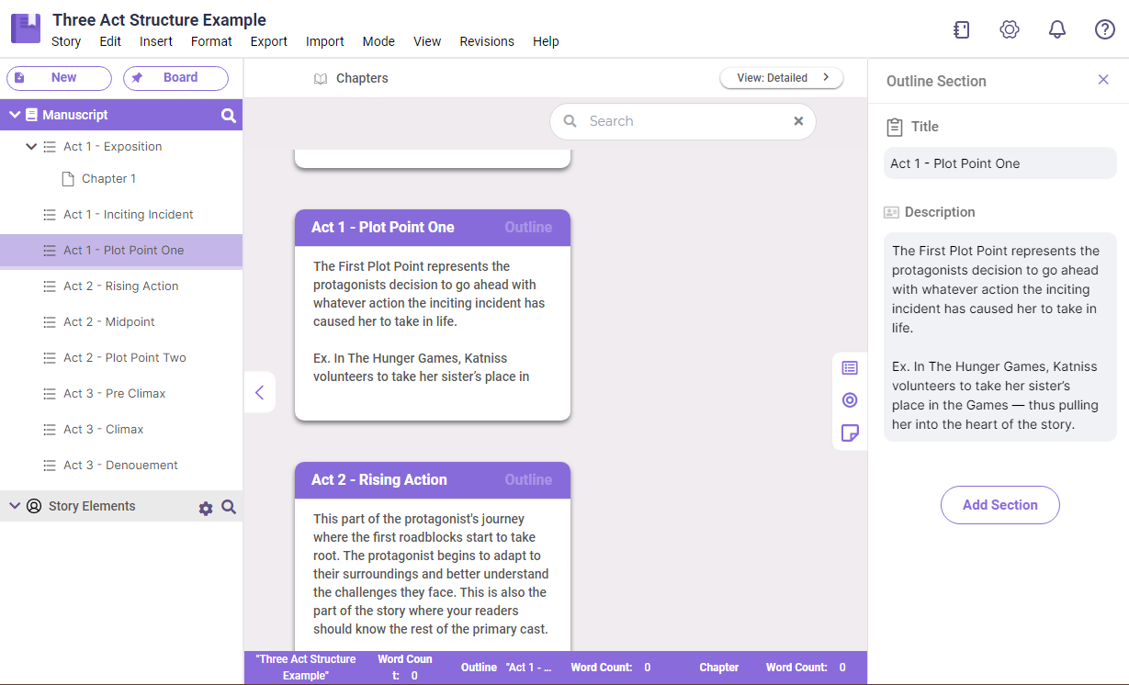Collapse sidebar with left arrow handle
The width and height of the screenshot is (1129, 685).
[x=259, y=393]
